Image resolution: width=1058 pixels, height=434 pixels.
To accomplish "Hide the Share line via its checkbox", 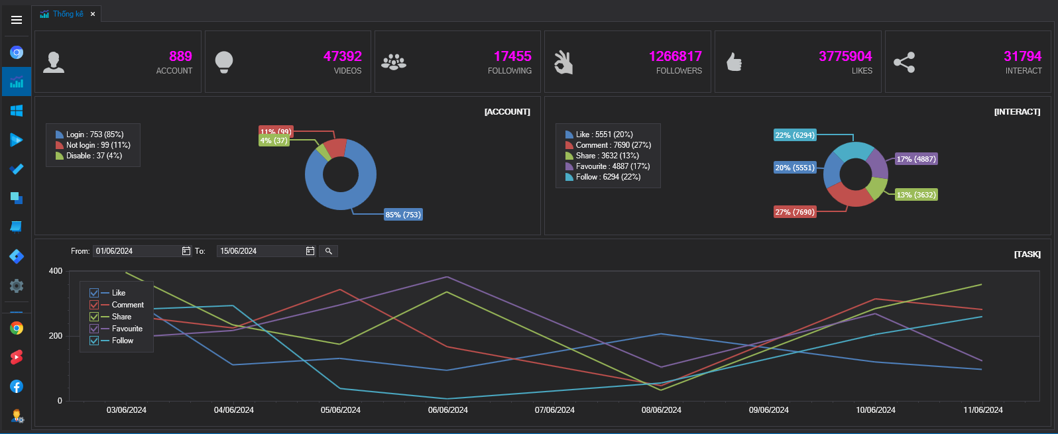I will [x=94, y=317].
